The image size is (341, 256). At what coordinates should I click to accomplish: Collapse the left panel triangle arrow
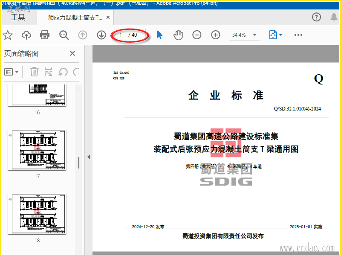pyautogui.click(x=89, y=157)
